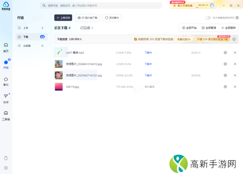
Task: Click the search magnifier icon
Action: point(44,6)
